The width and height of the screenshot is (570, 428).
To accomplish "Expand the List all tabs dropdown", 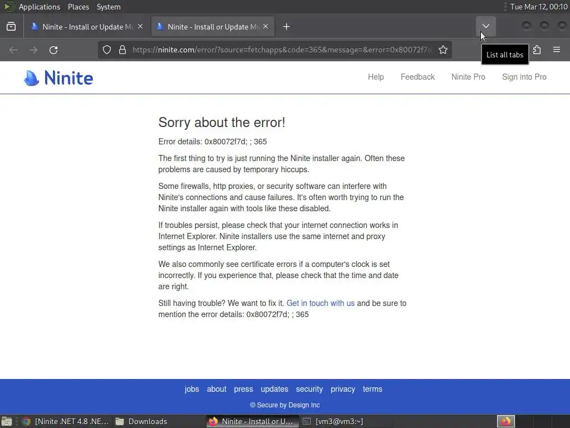I will (x=485, y=26).
